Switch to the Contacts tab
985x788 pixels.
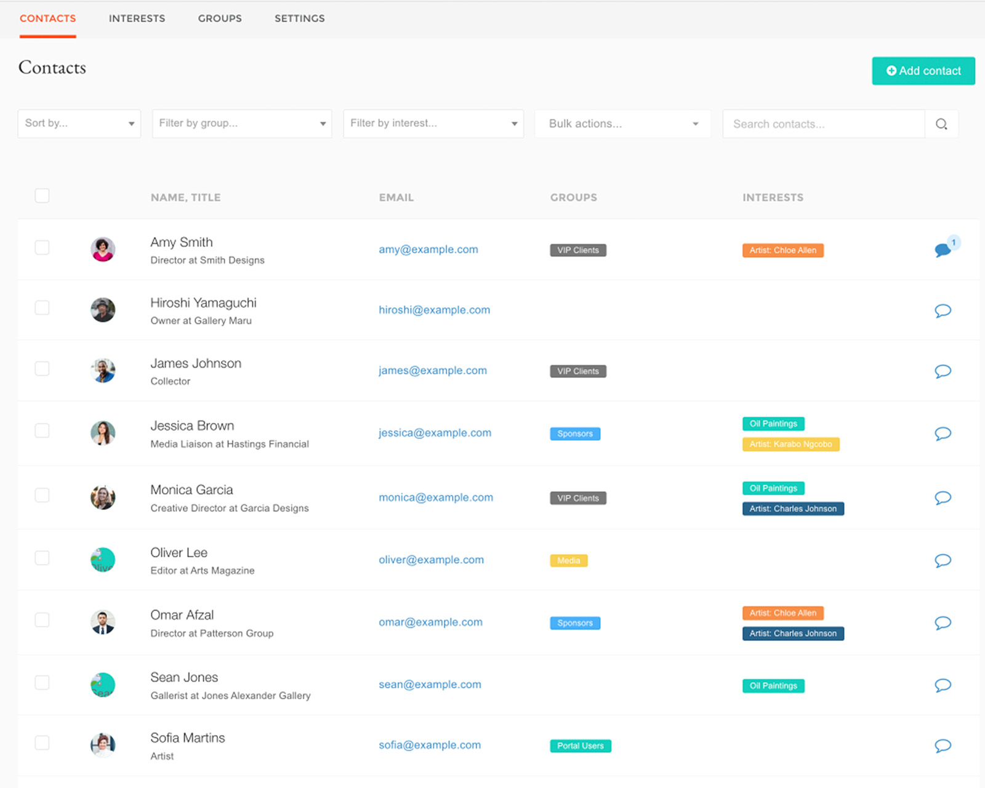pyautogui.click(x=48, y=18)
